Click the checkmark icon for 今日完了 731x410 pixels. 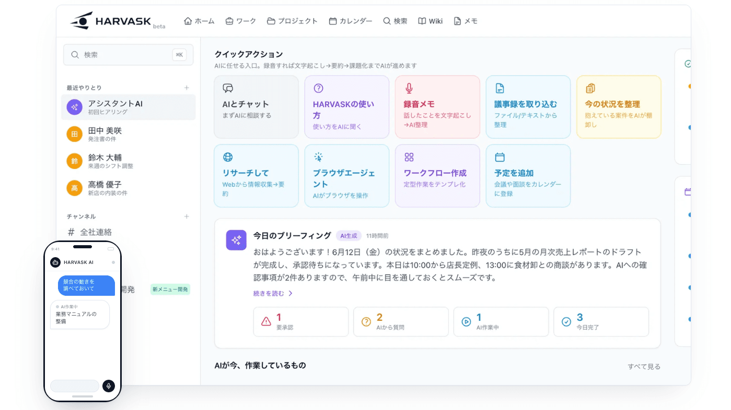coord(566,322)
